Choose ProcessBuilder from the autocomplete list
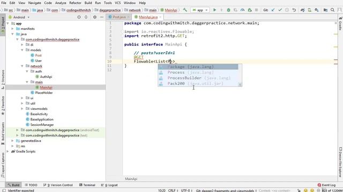343x192 pixels. [198, 78]
